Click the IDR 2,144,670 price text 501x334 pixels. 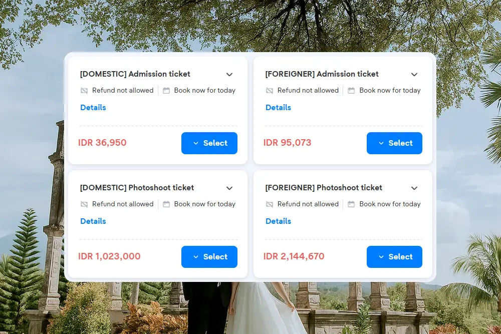click(294, 256)
